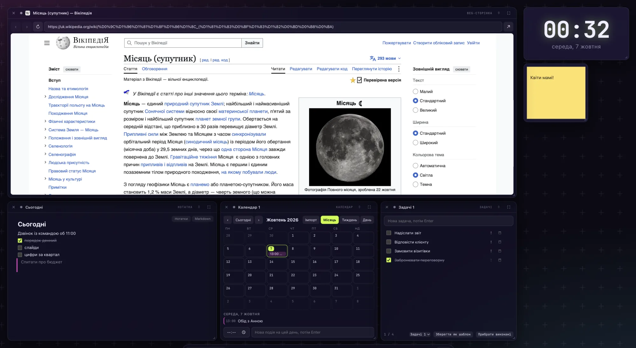
Task: Reload the Wikipedia page in browser panel
Action: point(38,27)
